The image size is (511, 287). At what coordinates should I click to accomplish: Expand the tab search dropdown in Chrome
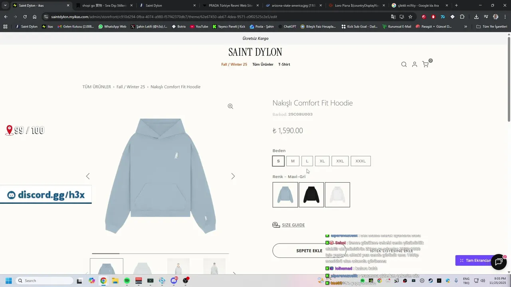point(5,6)
